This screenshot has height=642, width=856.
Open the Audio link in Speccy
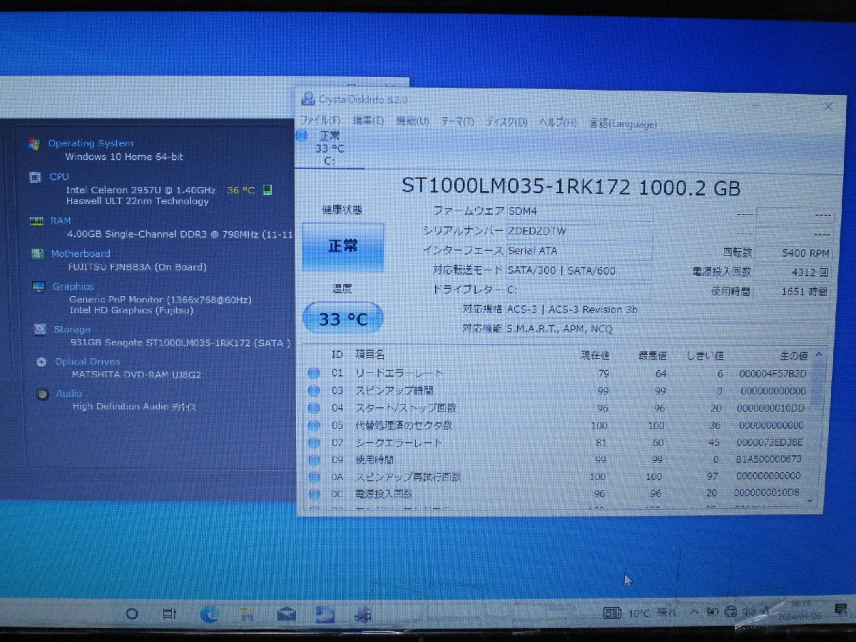69,394
